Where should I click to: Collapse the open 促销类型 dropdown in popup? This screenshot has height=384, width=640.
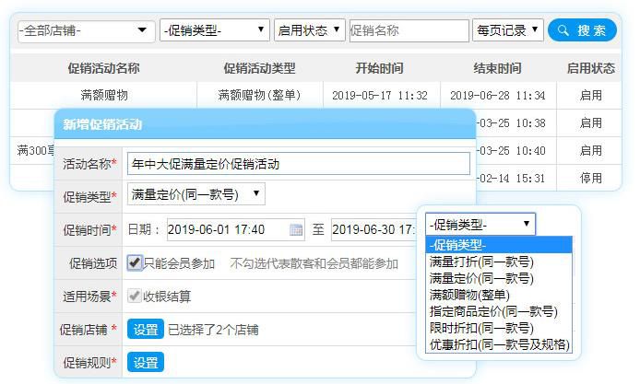[x=480, y=224]
